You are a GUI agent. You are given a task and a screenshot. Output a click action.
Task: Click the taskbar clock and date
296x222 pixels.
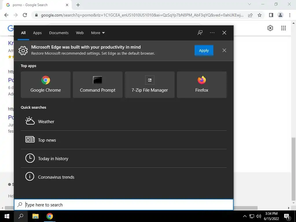point(271,216)
